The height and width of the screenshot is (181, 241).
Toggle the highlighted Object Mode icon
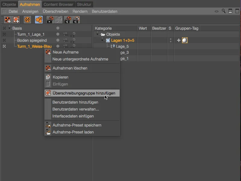[39, 20]
